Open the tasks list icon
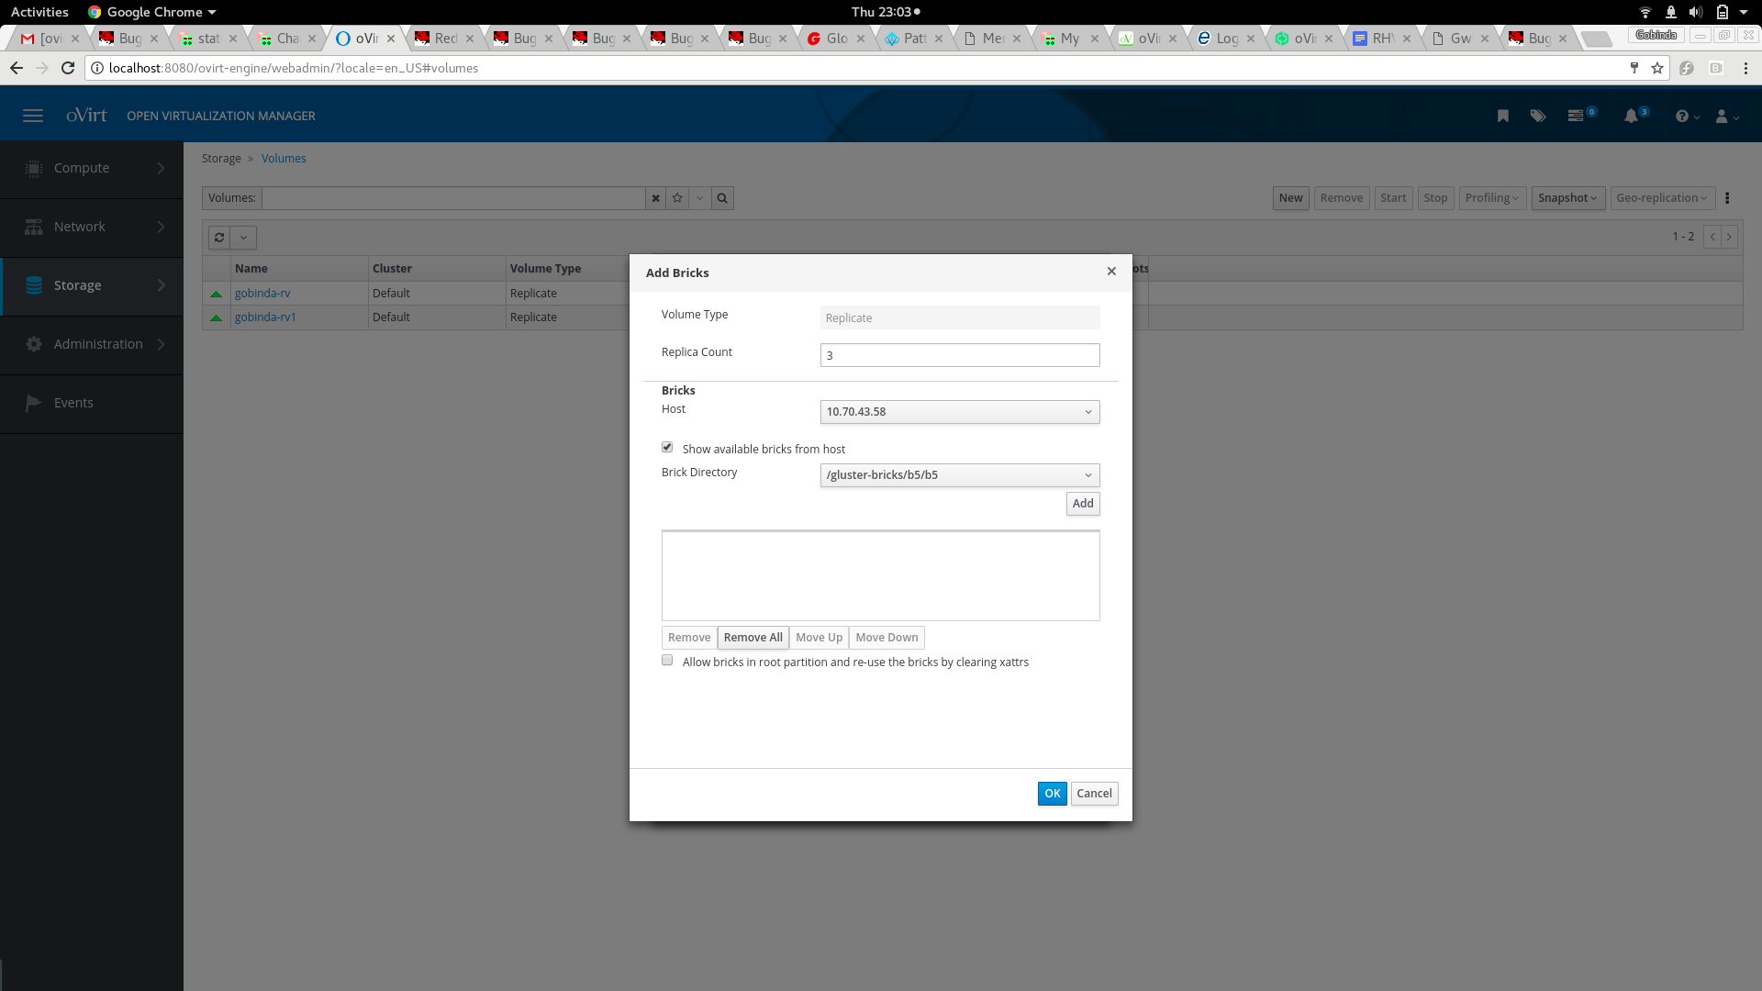 [x=1576, y=116]
